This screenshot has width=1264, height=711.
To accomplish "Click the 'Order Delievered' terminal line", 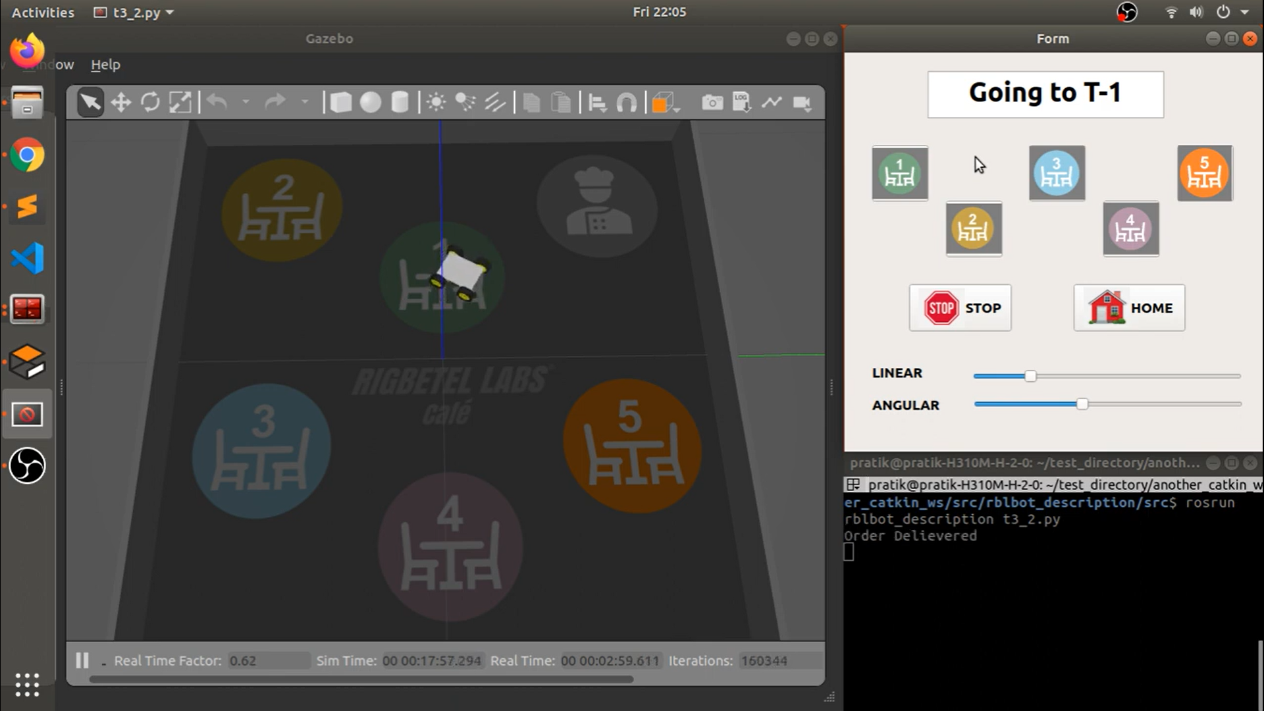I will 910,536.
